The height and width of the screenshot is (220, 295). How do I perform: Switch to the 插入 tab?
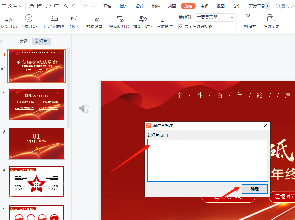[x=123, y=6]
